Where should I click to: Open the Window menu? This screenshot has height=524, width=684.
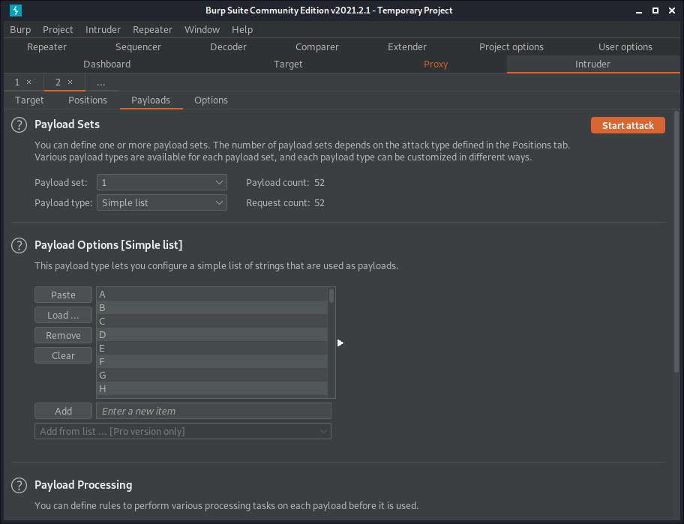pyautogui.click(x=202, y=30)
